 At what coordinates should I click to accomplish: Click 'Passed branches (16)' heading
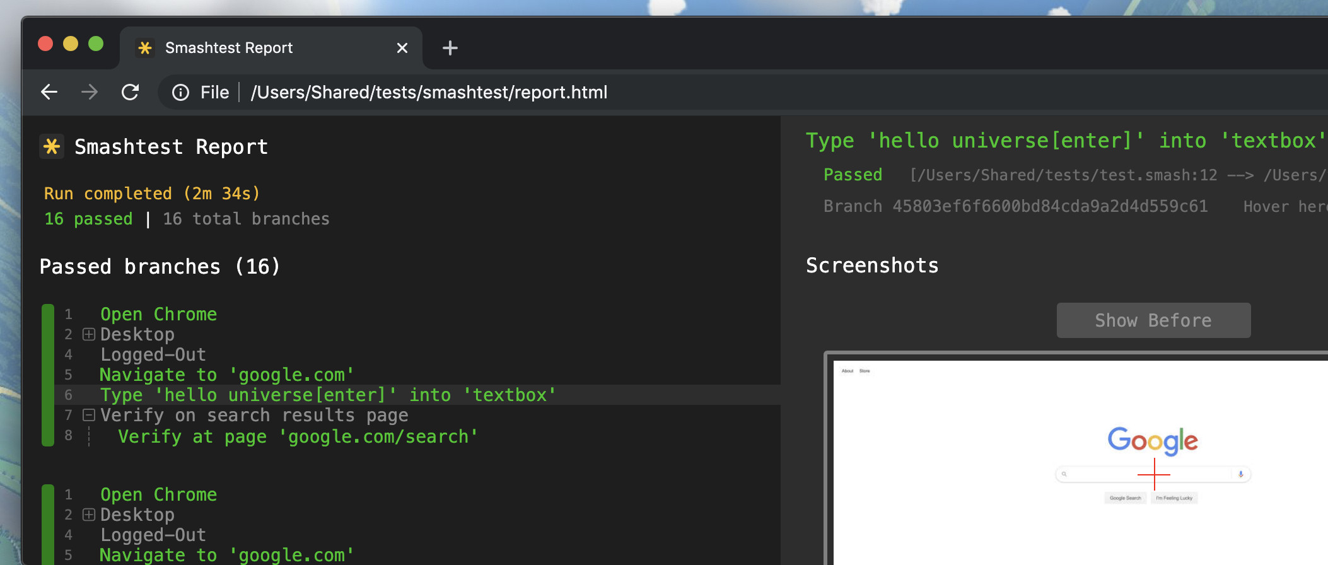[160, 267]
